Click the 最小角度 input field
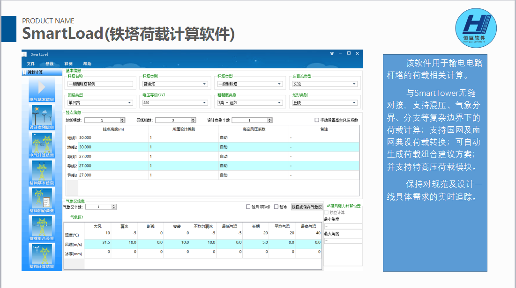 click(343, 226)
